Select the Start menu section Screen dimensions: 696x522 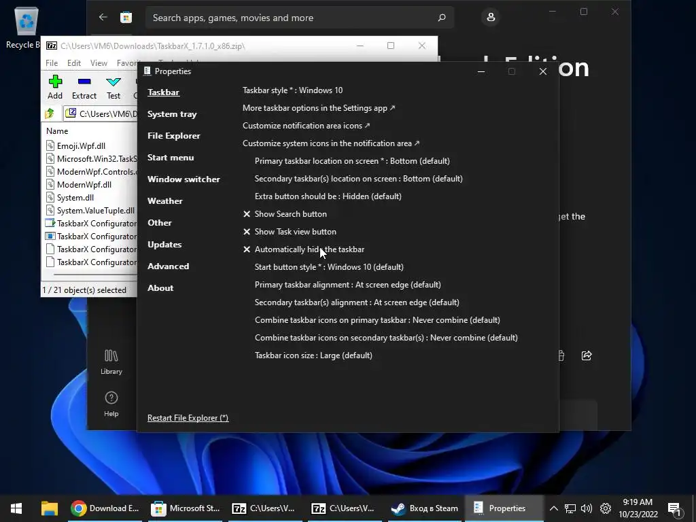[x=171, y=158]
